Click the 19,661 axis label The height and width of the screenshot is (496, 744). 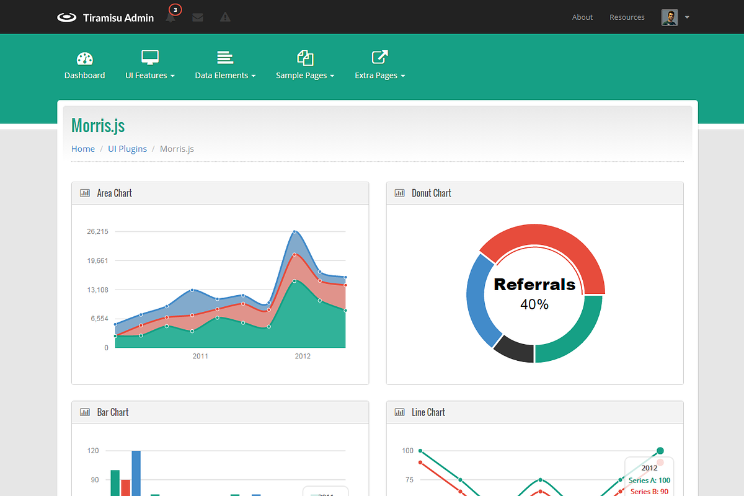click(98, 260)
